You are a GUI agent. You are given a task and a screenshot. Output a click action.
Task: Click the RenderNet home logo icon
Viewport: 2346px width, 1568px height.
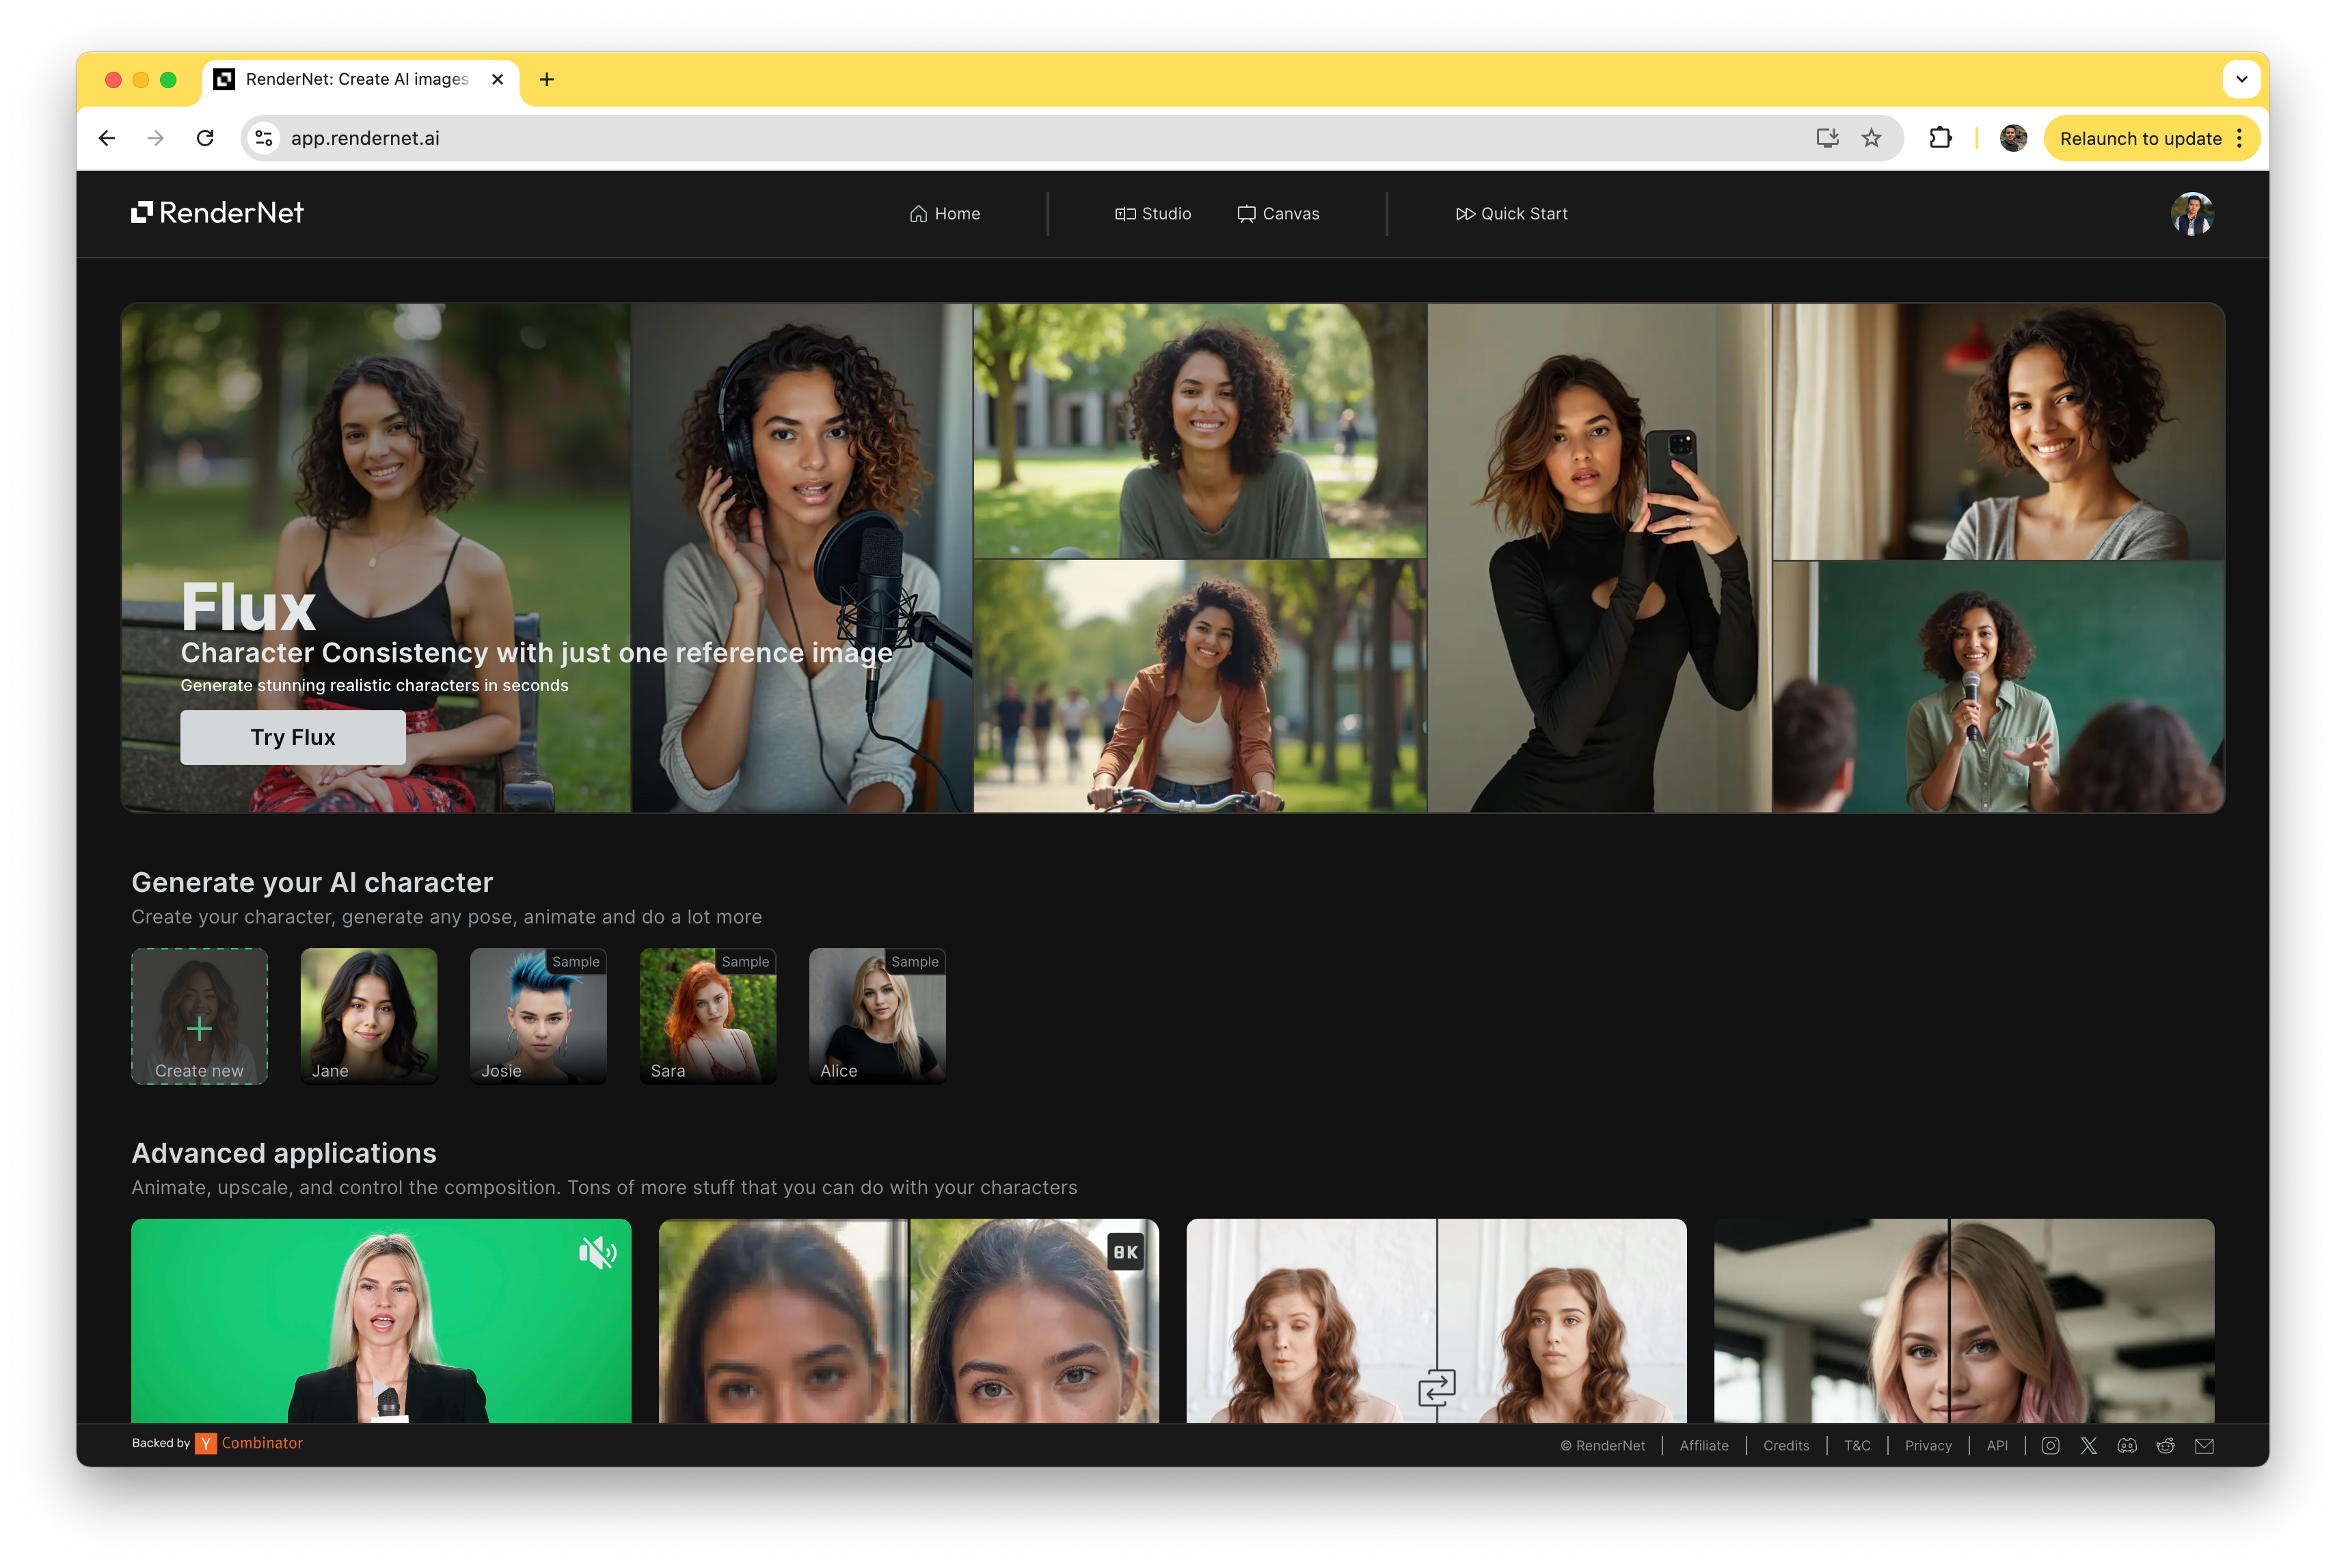coord(144,212)
